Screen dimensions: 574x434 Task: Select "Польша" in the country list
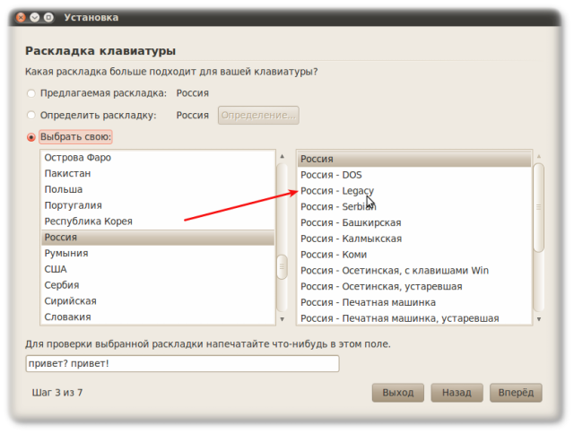pos(64,190)
